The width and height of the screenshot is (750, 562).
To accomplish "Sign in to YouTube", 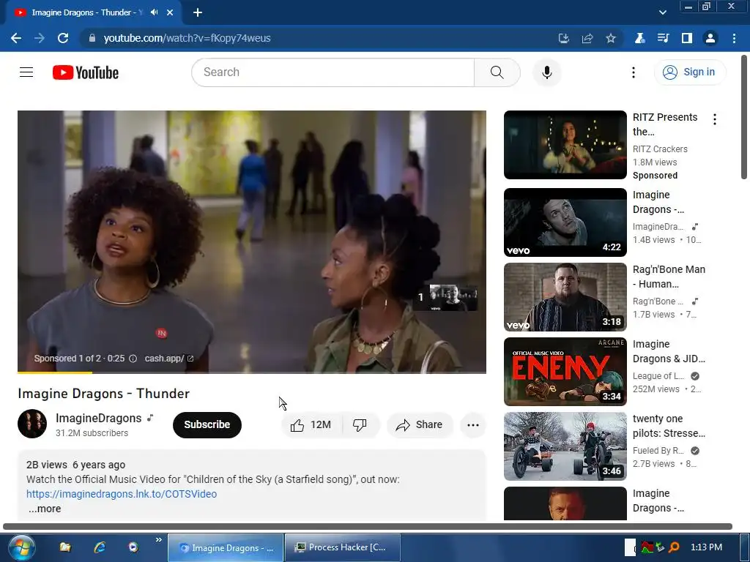I will point(690,72).
